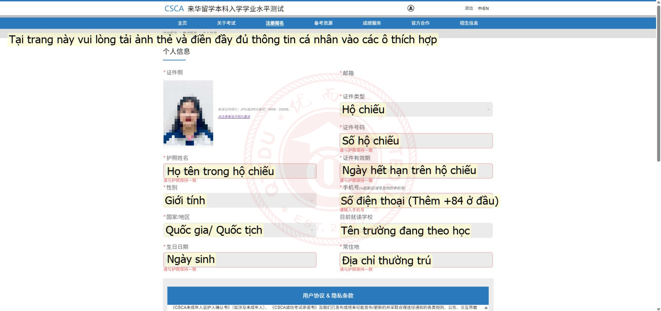
Task: Select the 注册报名 navigation tab
Action: point(275,23)
